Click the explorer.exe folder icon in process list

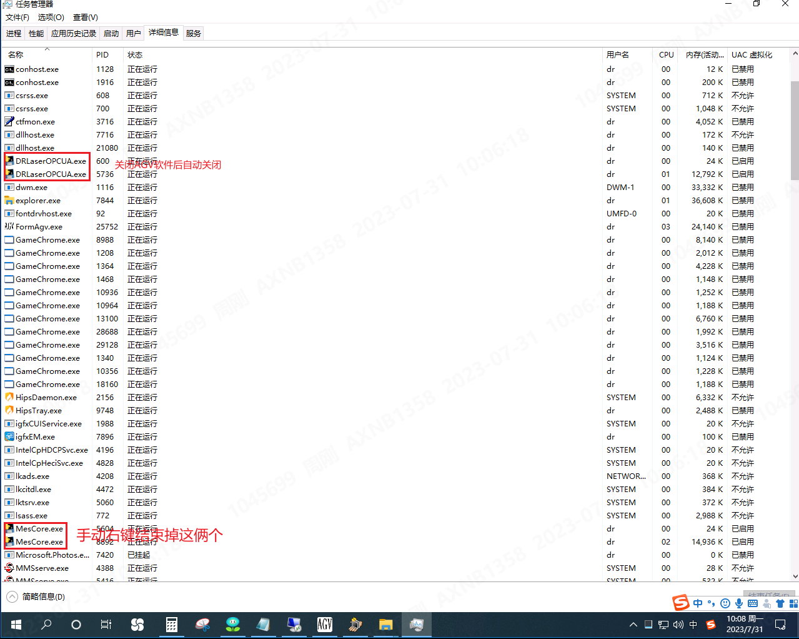point(9,200)
